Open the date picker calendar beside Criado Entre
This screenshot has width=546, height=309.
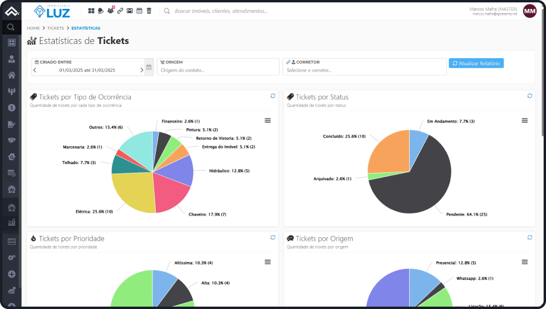point(149,67)
